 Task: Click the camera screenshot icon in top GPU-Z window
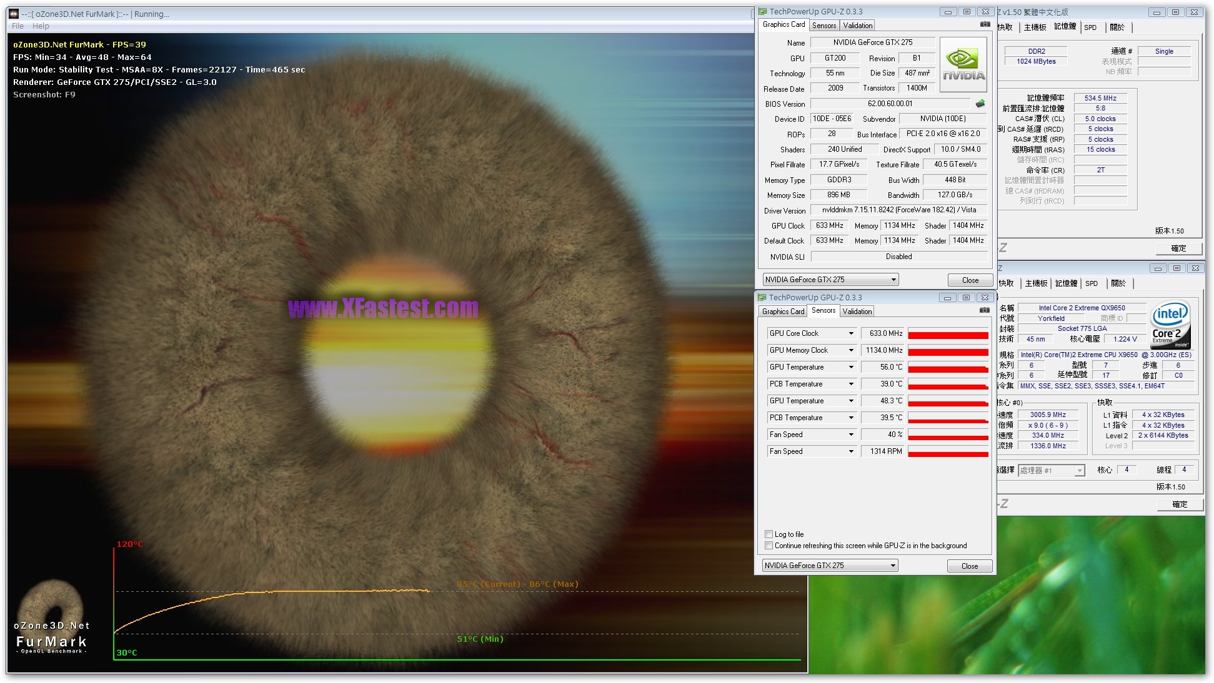(985, 24)
